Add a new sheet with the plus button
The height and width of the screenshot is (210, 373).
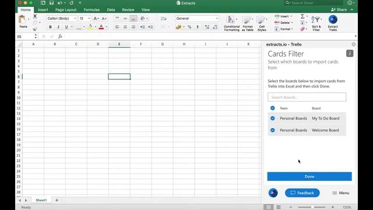(x=57, y=200)
